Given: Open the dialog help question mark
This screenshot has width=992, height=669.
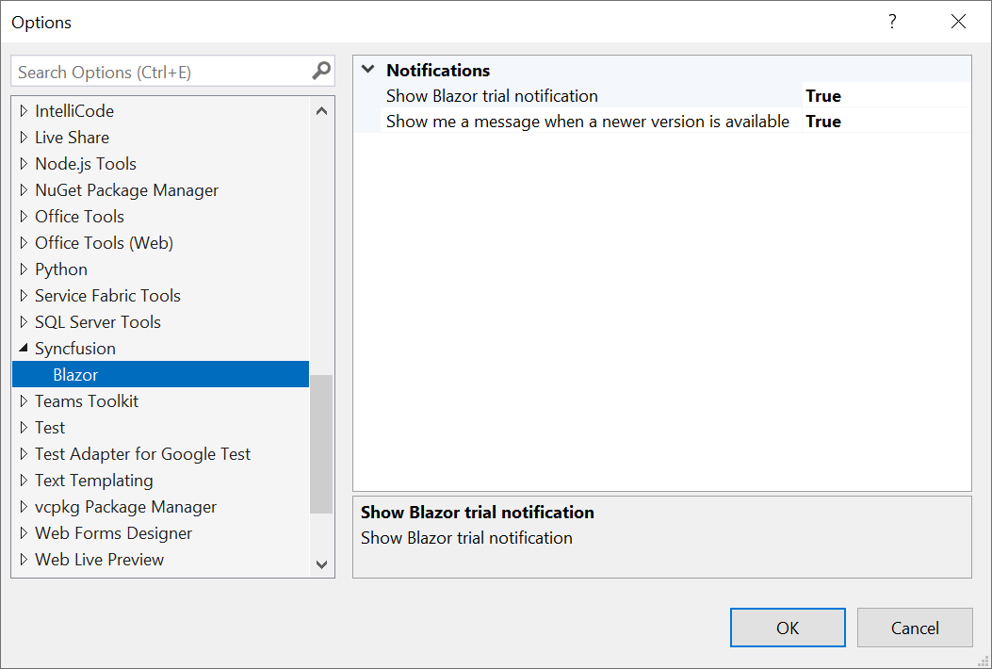Looking at the screenshot, I should click(891, 21).
